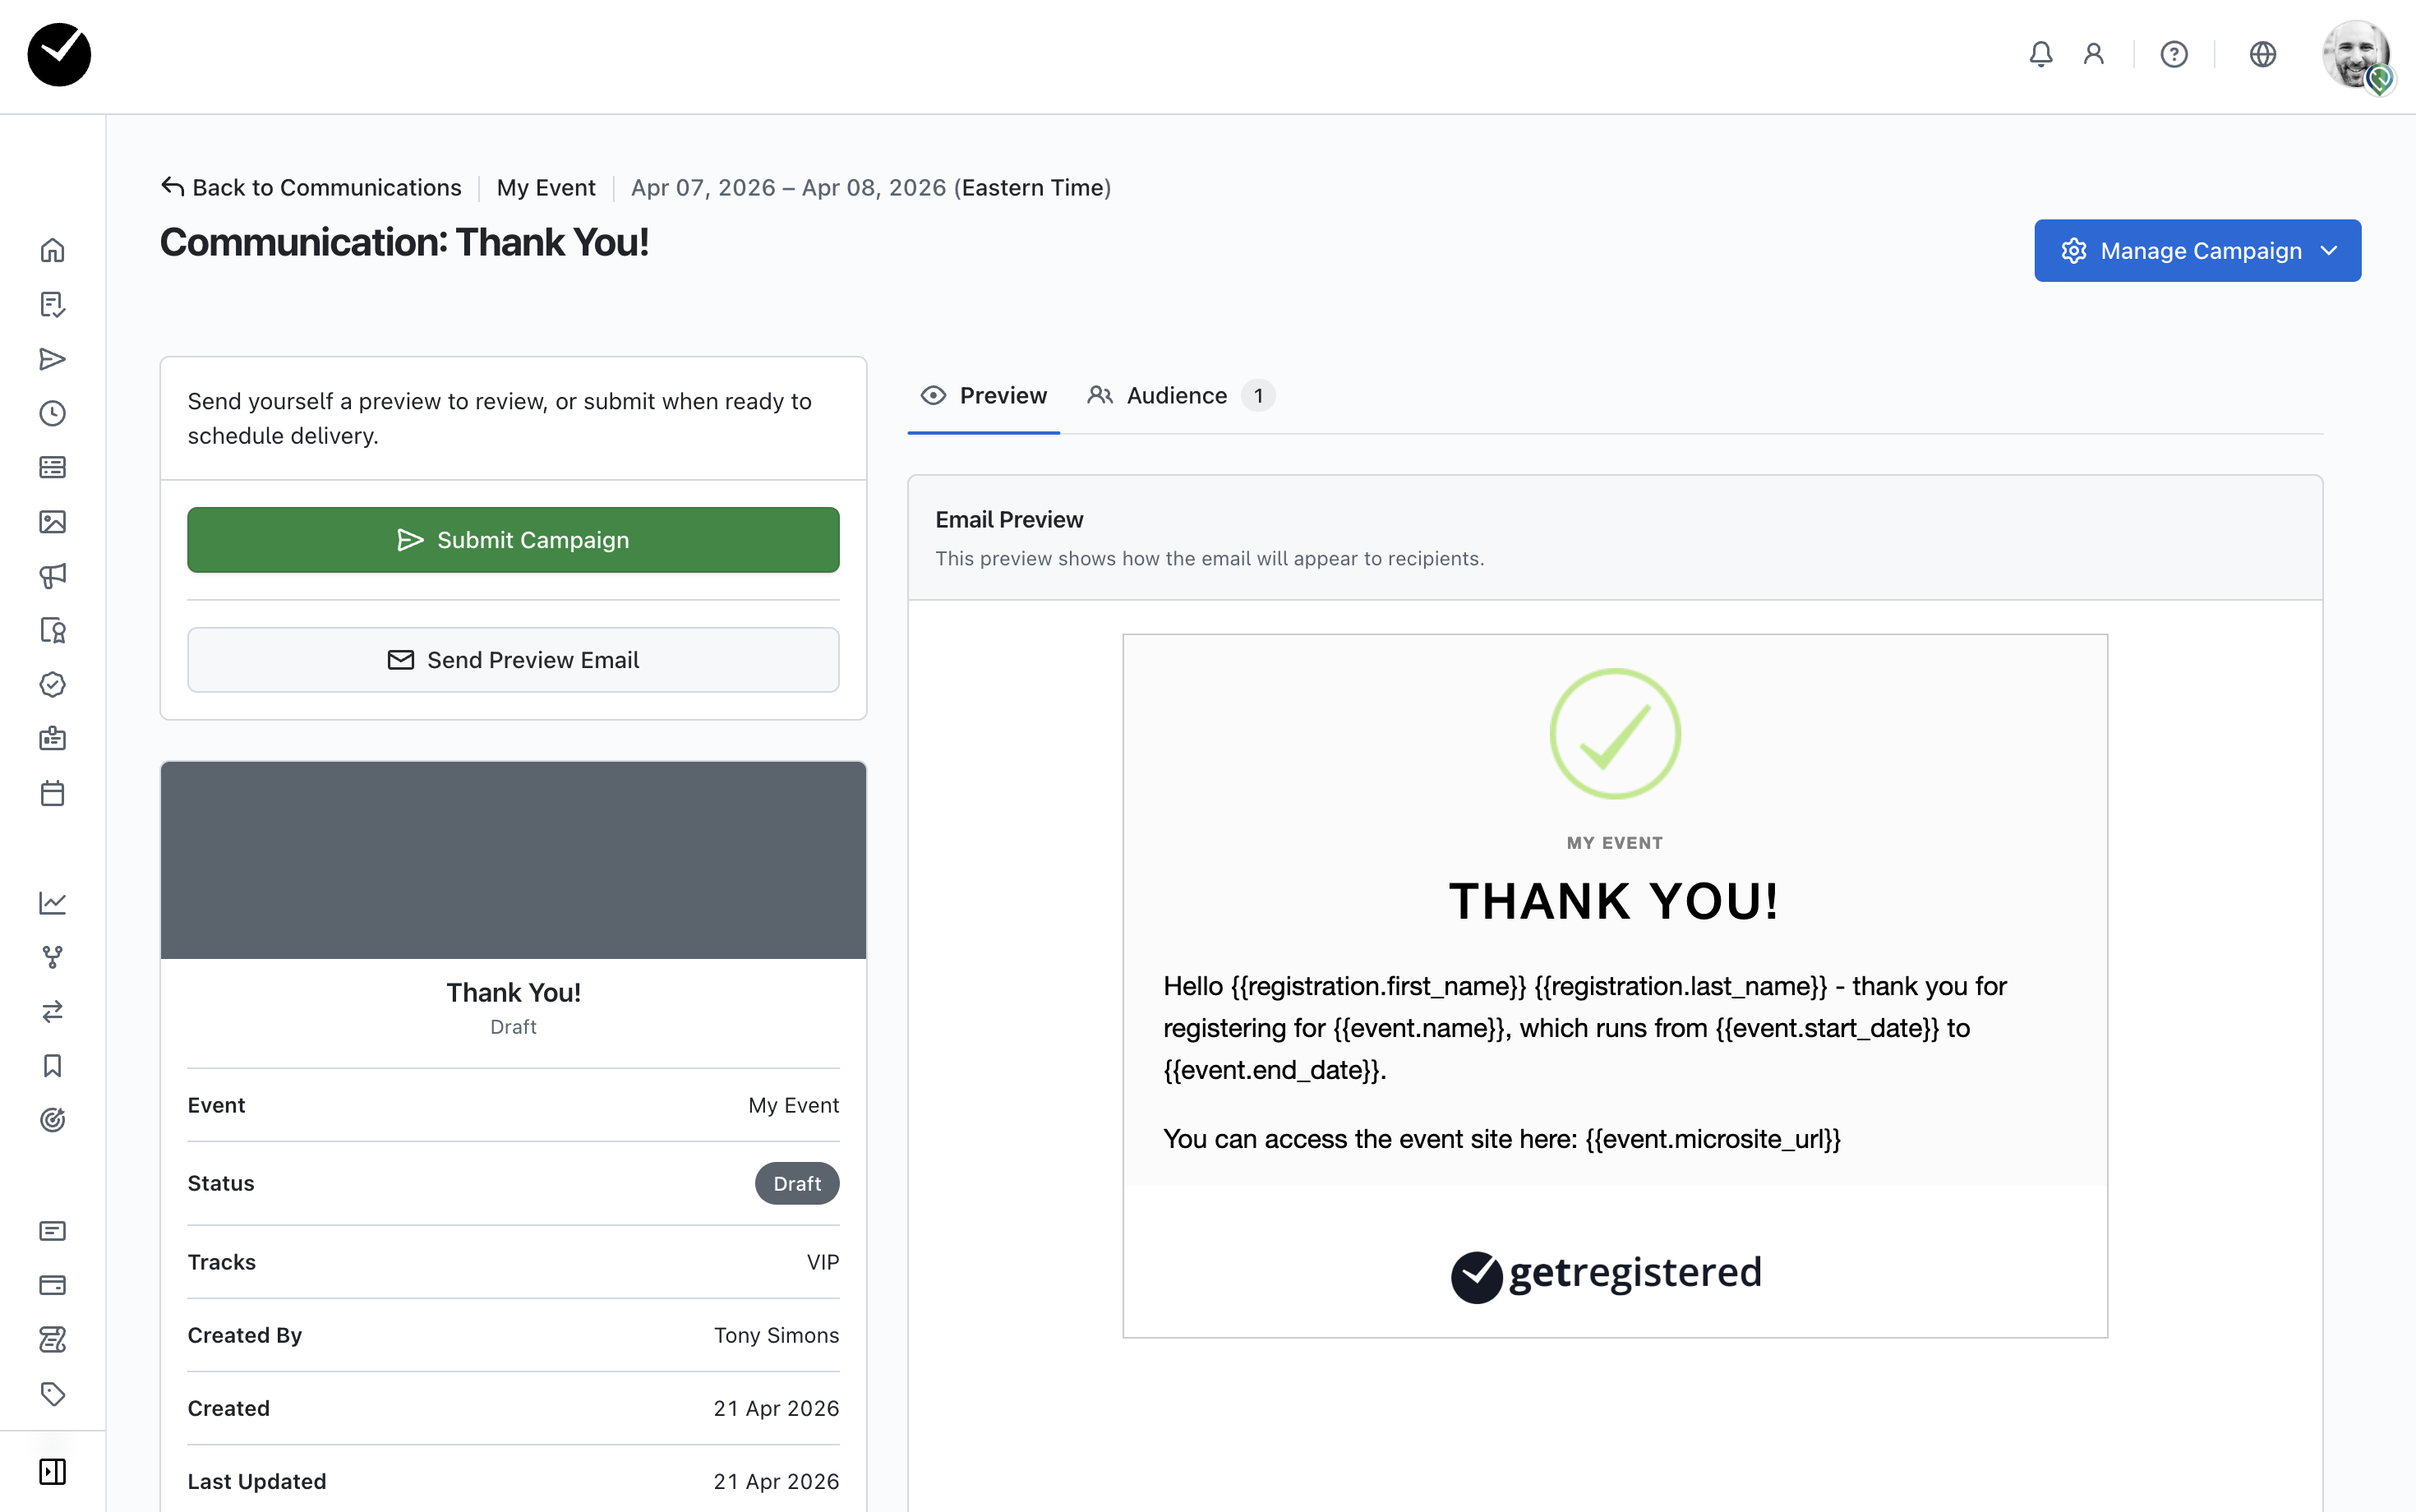This screenshot has width=2416, height=1512.
Task: Go Back to Communications link
Action: point(311,187)
